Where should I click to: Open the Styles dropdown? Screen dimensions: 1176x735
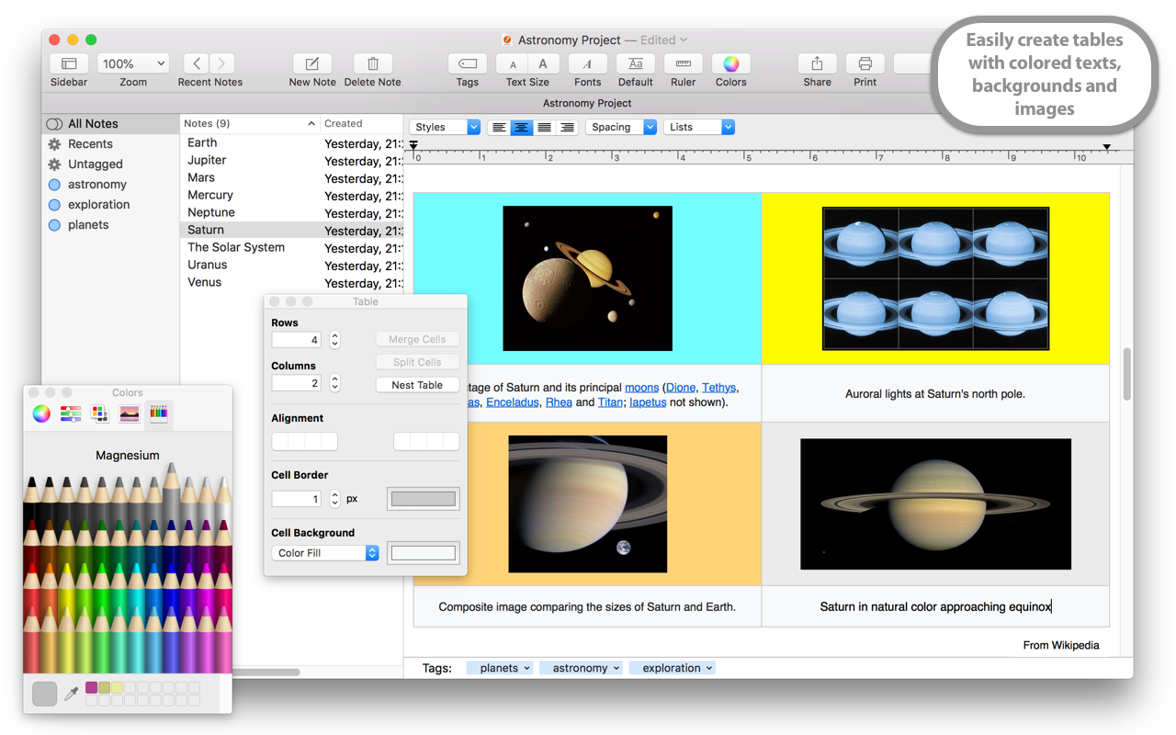click(444, 127)
